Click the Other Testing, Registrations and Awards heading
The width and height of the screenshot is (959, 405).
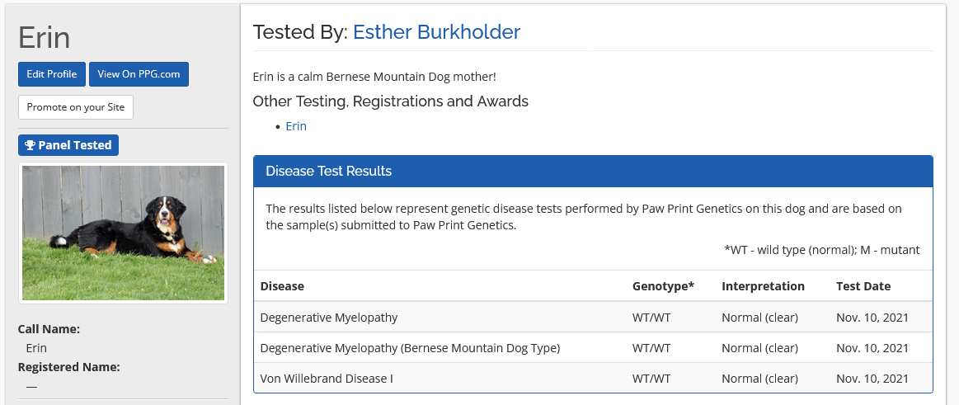[x=390, y=101]
